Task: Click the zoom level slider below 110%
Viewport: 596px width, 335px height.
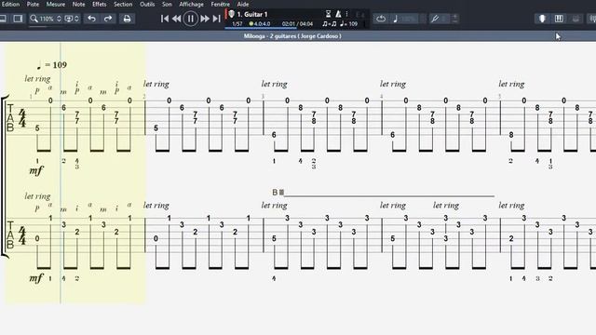Action: point(47,26)
